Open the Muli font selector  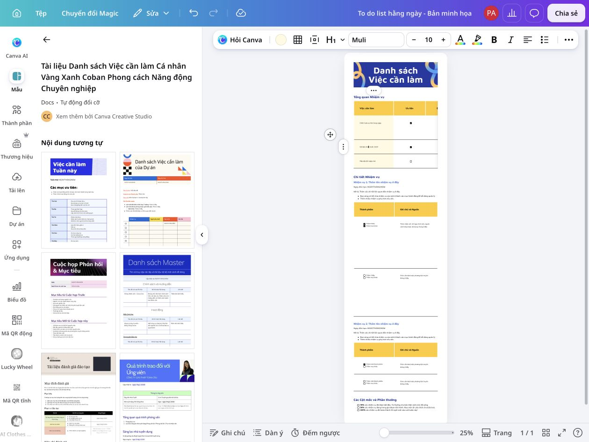[x=376, y=40]
